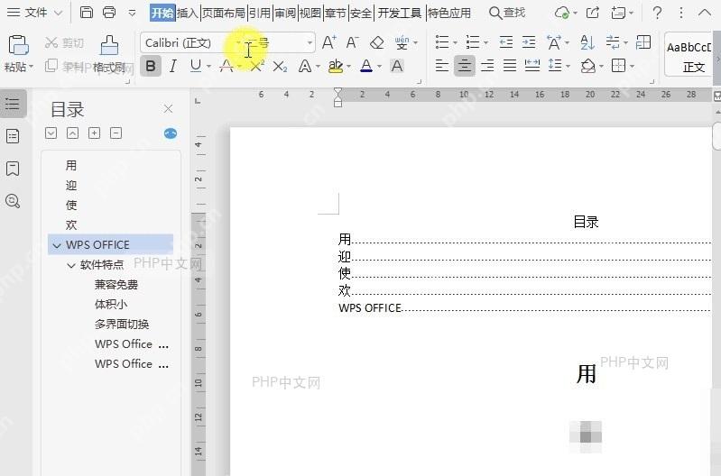Image resolution: width=721 pixels, height=476 pixels.
Task: Select 多界面切换 in the outline tree
Action: 122,325
